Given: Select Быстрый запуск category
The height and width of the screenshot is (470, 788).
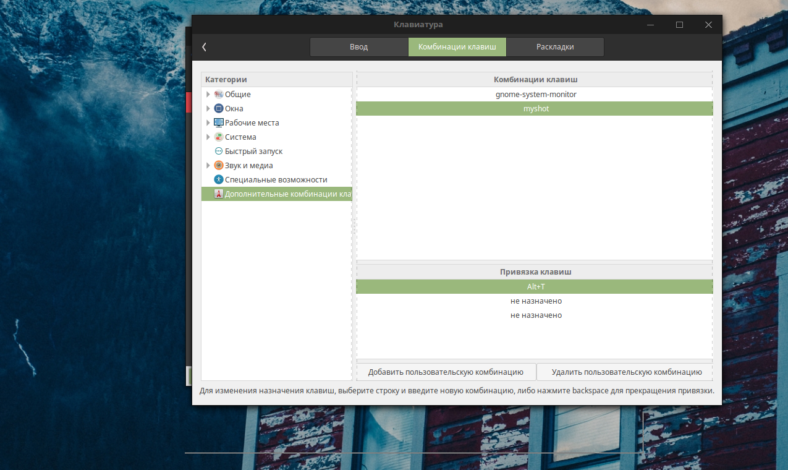Looking at the screenshot, I should tap(254, 152).
